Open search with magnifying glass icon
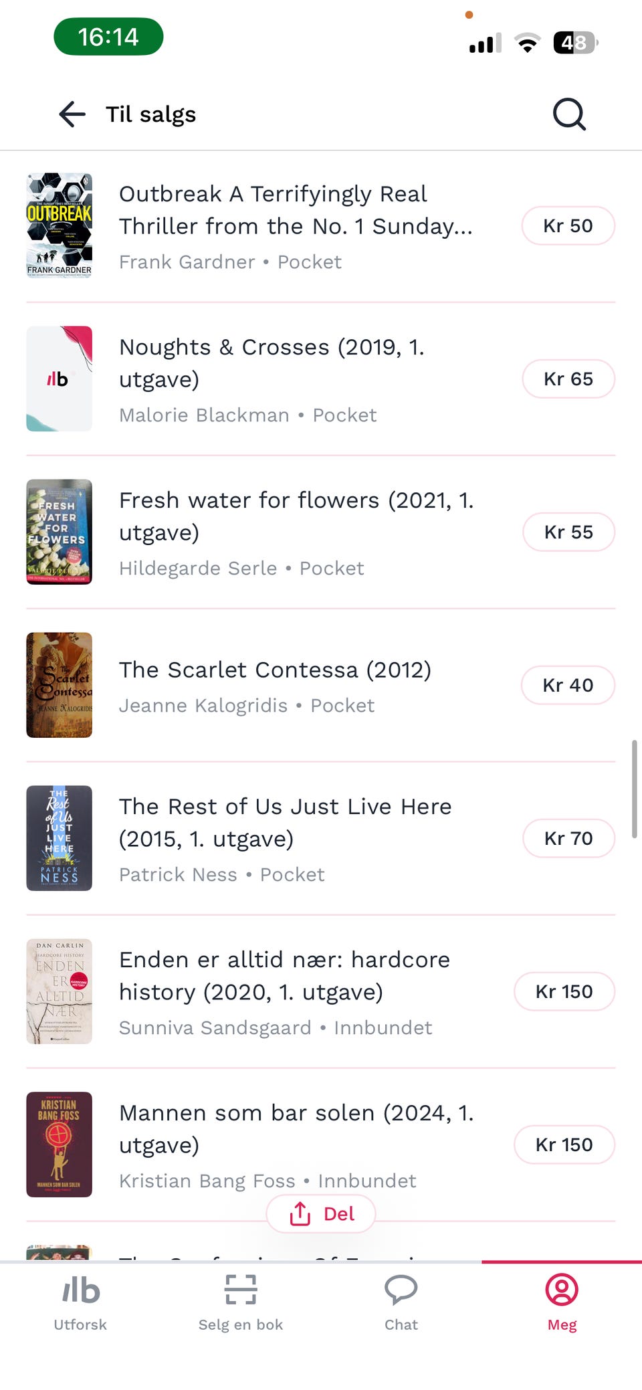This screenshot has width=642, height=1390. tap(569, 114)
